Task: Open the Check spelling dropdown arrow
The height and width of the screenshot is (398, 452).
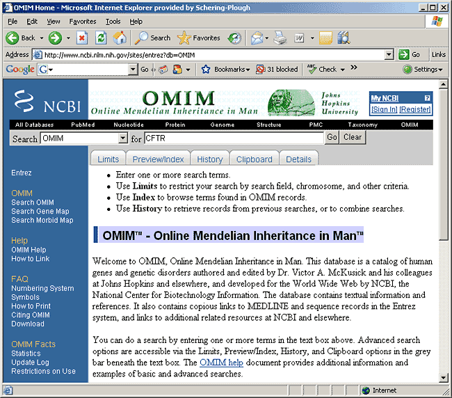Action: pyautogui.click(x=343, y=70)
